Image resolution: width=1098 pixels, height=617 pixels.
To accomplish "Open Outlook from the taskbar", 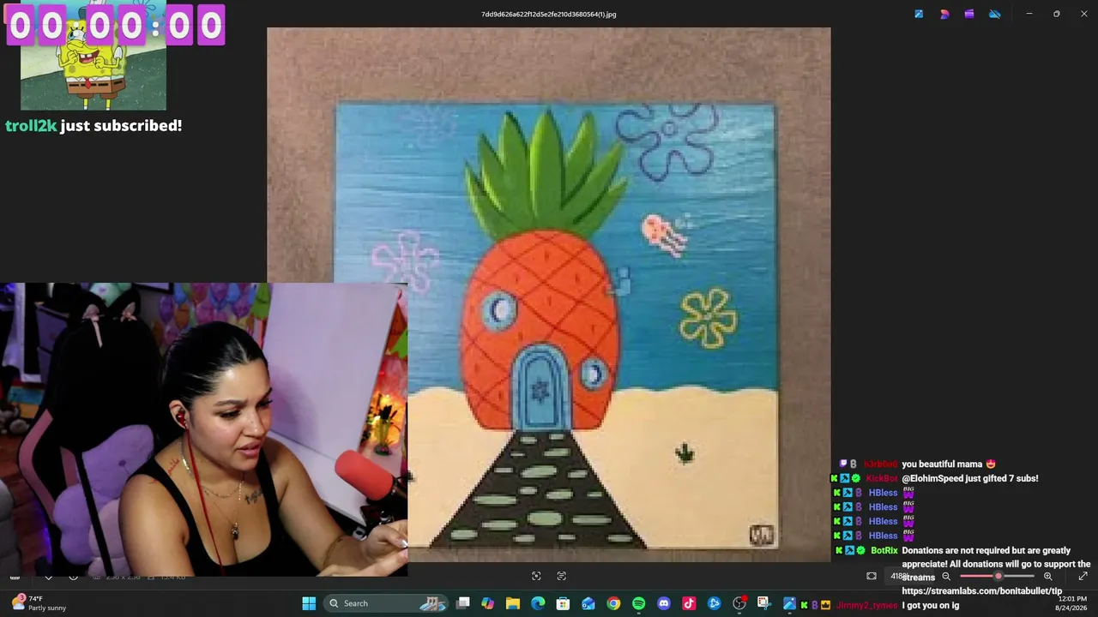I will point(588,603).
